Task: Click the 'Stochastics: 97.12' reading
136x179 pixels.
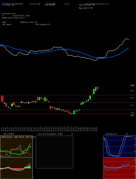Action: click(9, 14)
